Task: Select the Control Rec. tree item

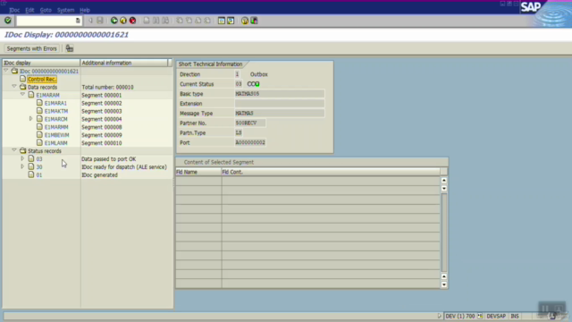Action: pyautogui.click(x=42, y=80)
